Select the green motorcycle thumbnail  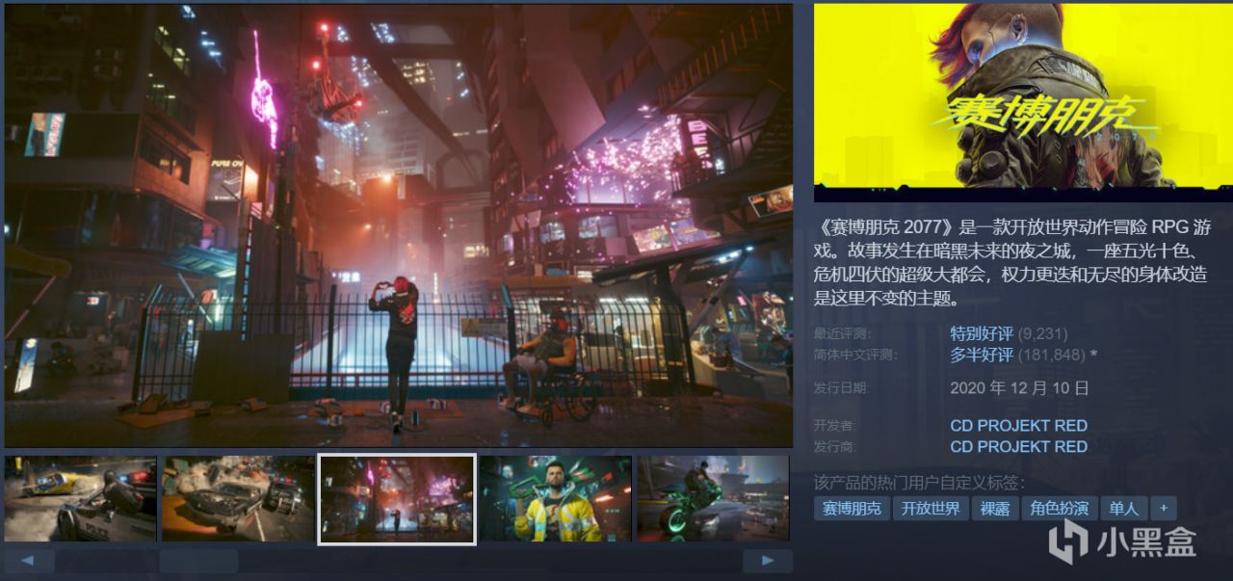coord(713,498)
